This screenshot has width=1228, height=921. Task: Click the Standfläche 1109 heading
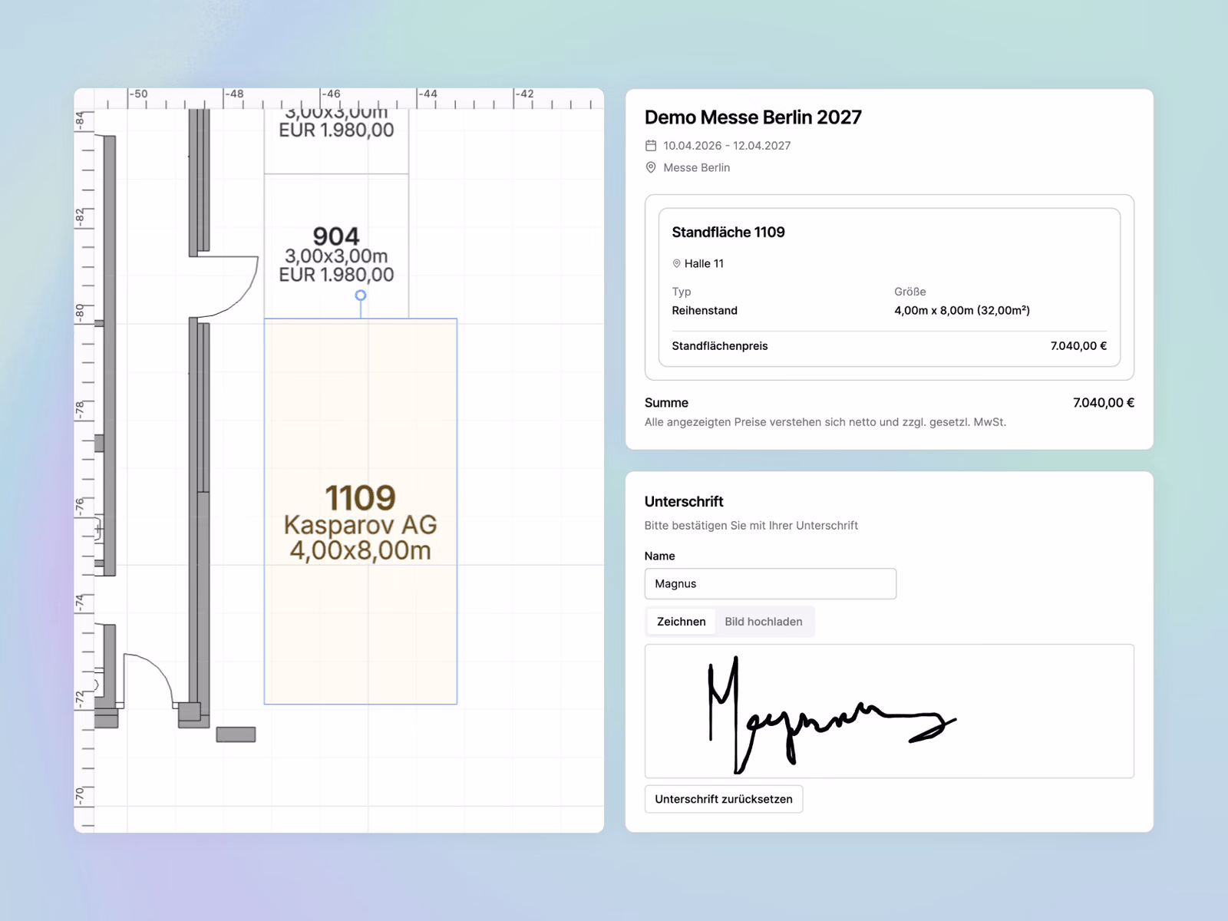pos(728,233)
